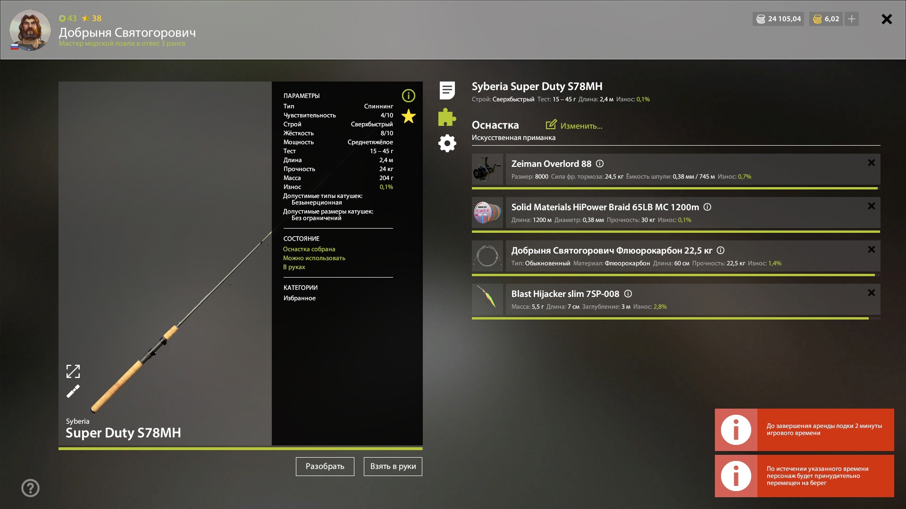Open info for Solid Materials HiPower Braid

[707, 207]
